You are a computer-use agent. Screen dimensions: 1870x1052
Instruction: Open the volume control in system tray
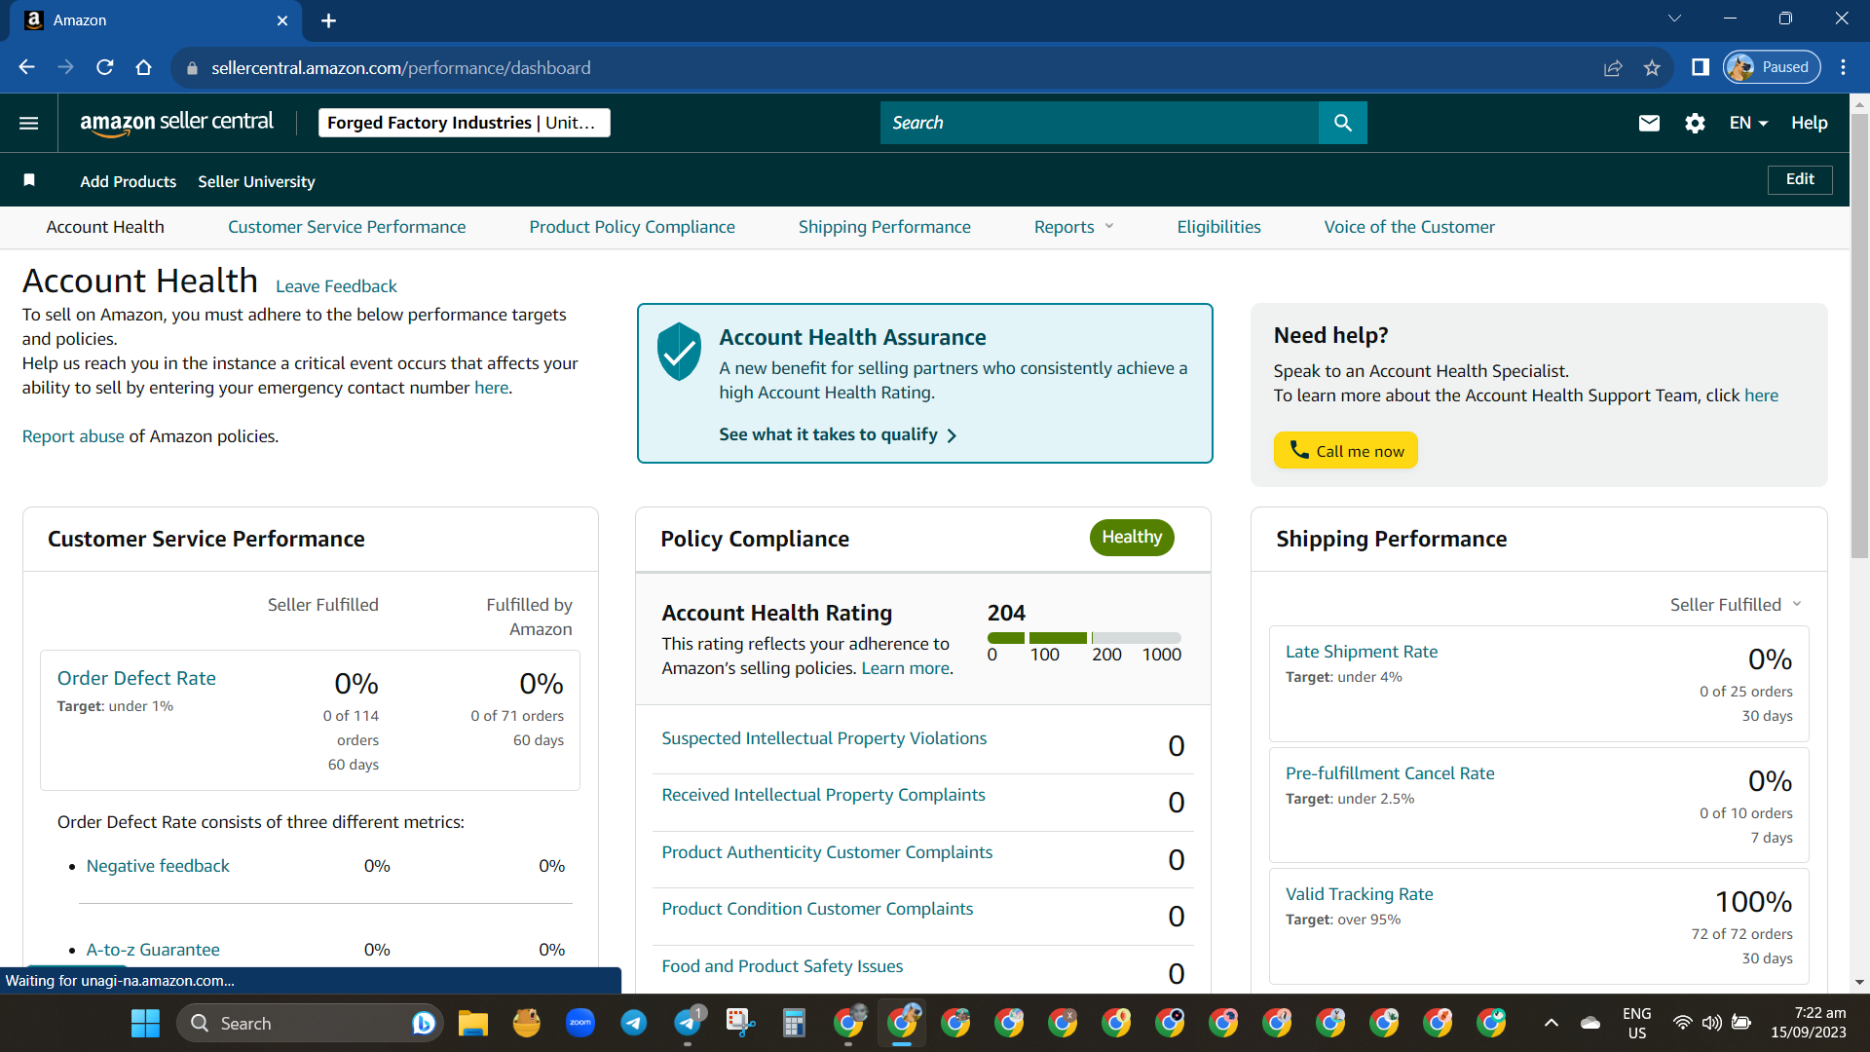[1711, 1023]
